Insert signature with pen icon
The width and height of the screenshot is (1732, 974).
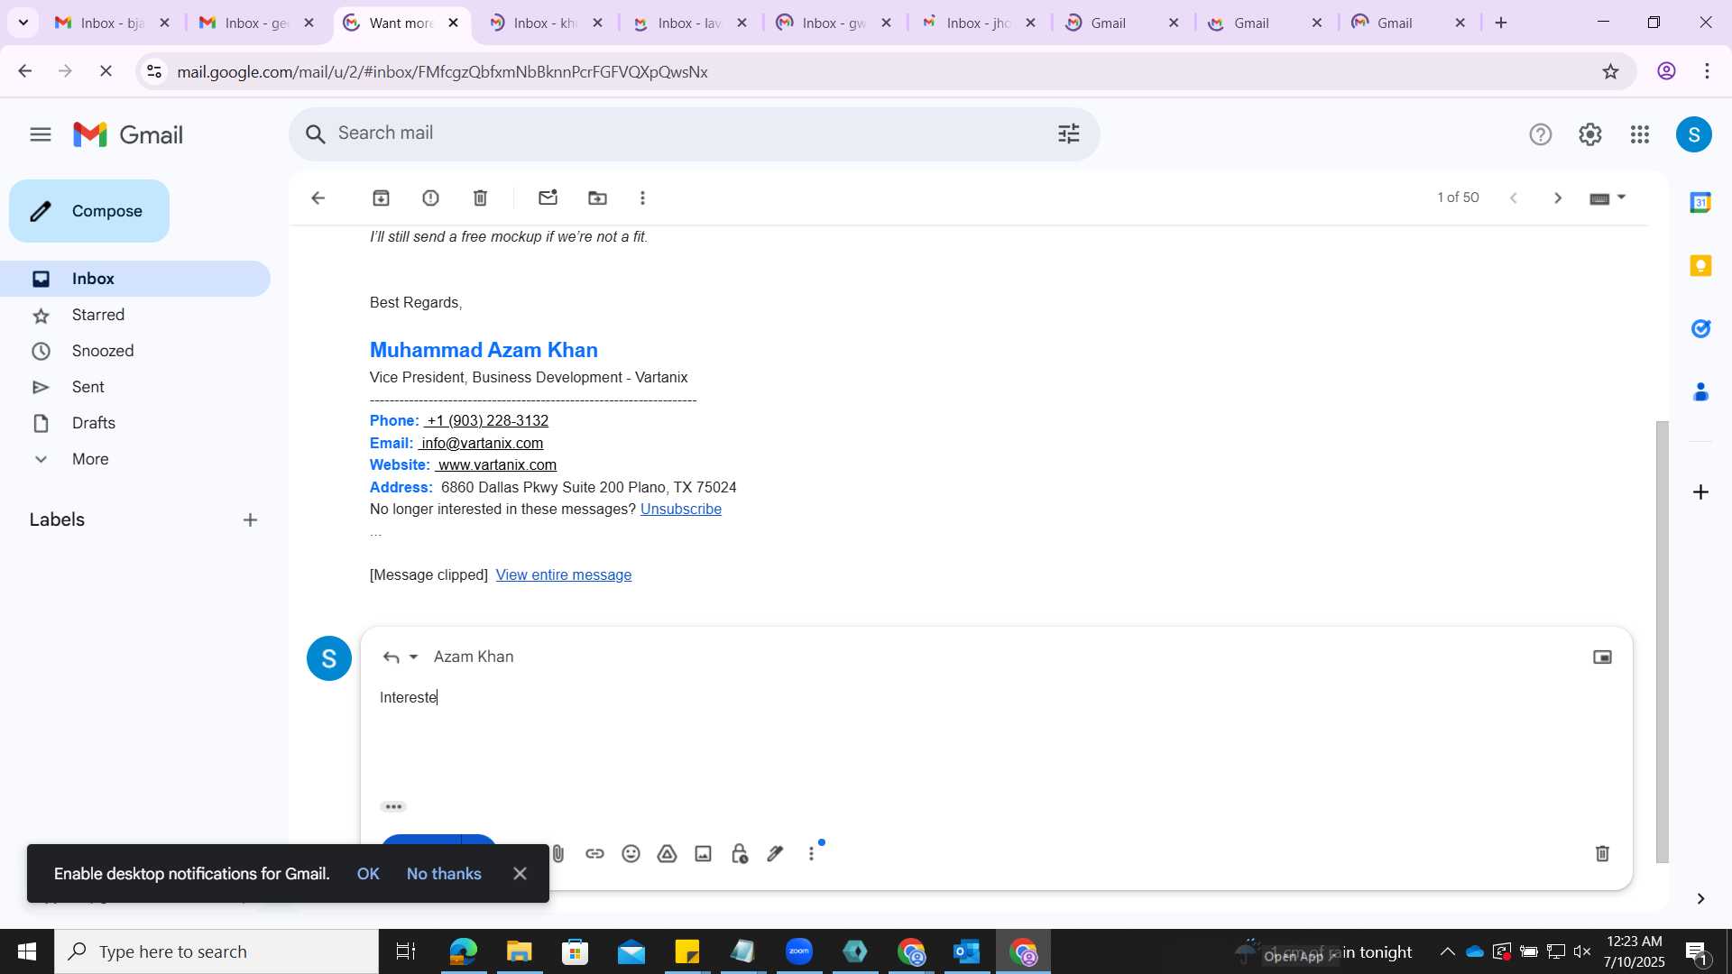click(775, 854)
